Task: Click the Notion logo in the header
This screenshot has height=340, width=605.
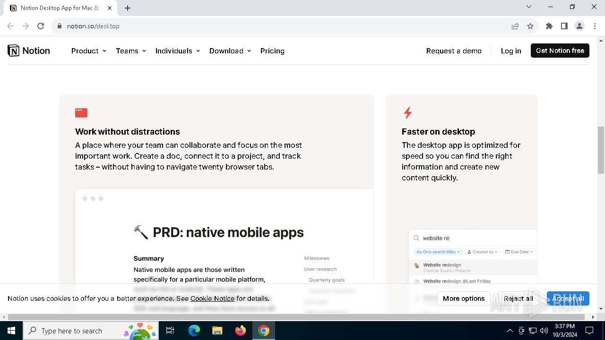Action: [29, 51]
